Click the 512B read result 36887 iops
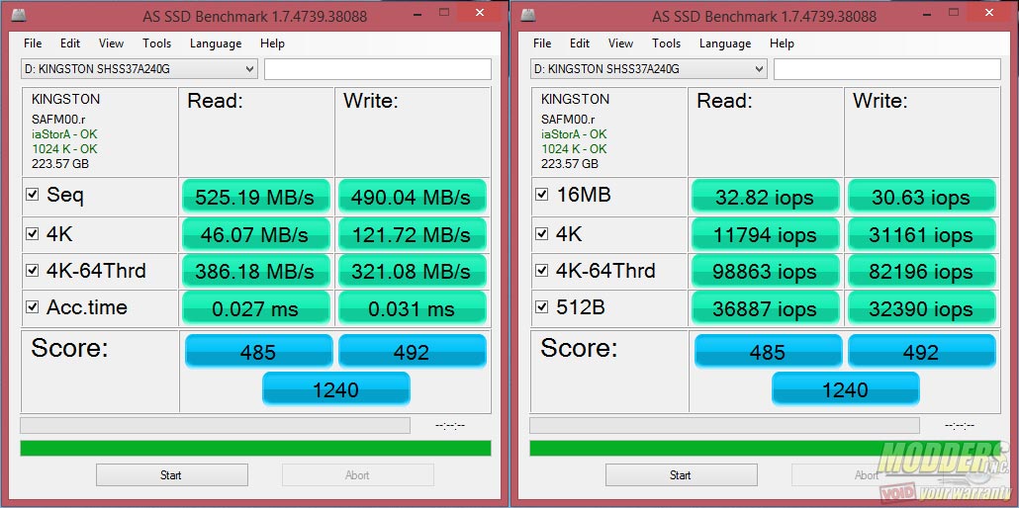 tap(765, 307)
